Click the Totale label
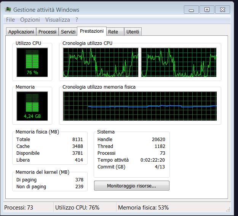Screen dimensions: 238x216 (x=23, y=140)
